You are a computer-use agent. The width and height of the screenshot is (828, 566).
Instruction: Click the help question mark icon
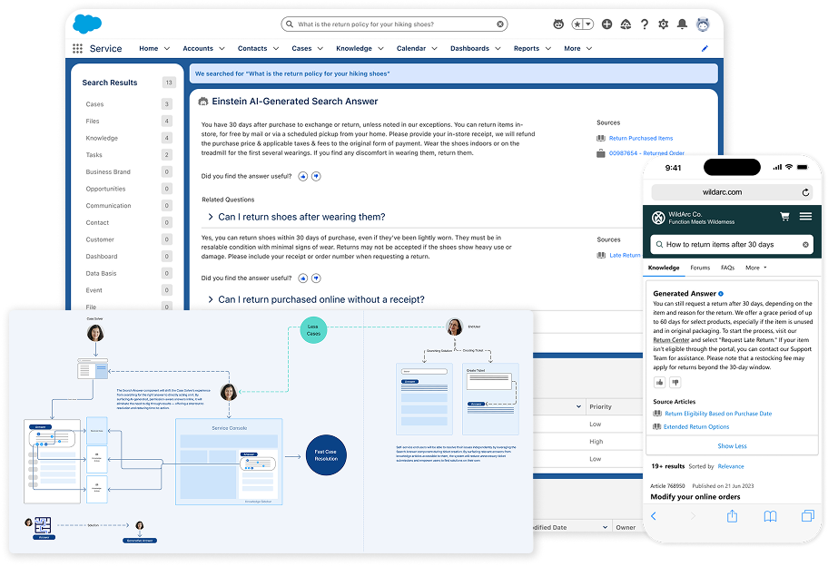point(645,24)
